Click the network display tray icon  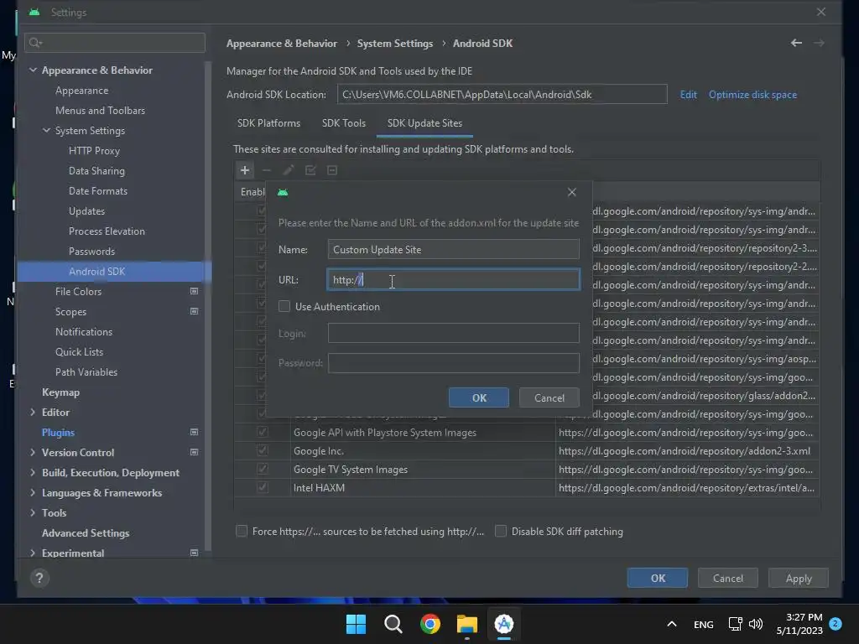[x=735, y=624]
